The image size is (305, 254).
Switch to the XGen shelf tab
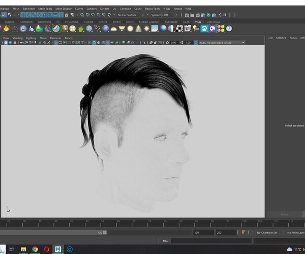(x=186, y=22)
